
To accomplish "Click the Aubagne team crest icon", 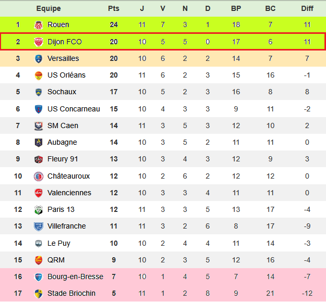I will (38, 142).
